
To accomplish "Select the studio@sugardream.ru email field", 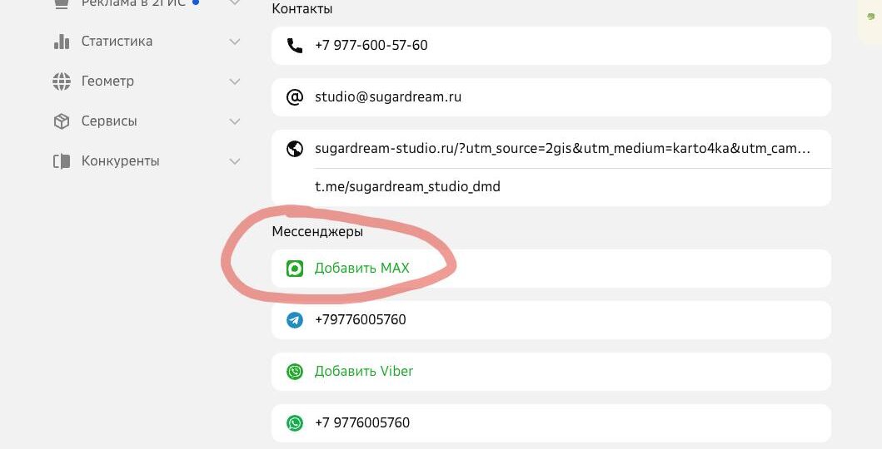I will tap(551, 97).
